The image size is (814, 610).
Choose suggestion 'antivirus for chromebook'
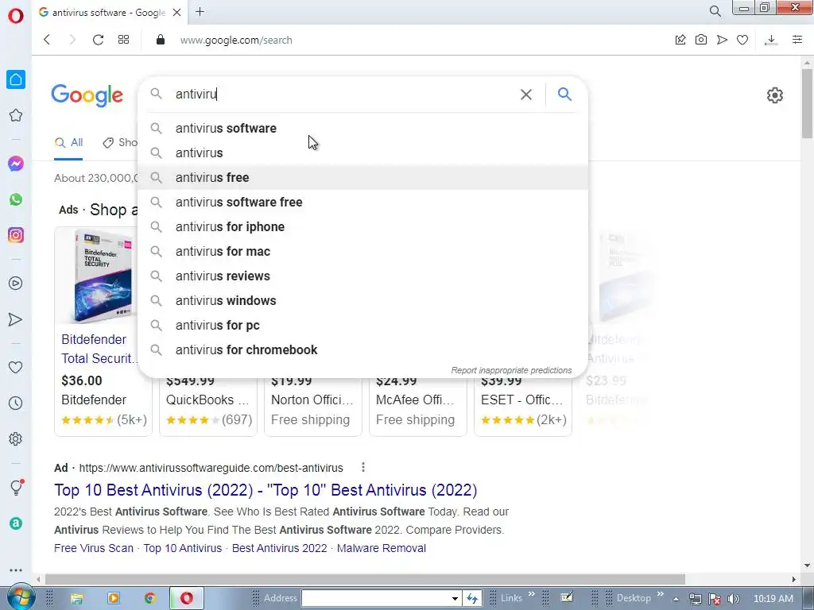tap(362, 350)
